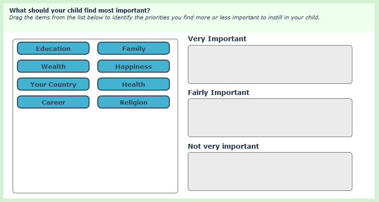This screenshot has height=202, width=379.
Task: Click inside the Not very important box
Action: (270, 171)
